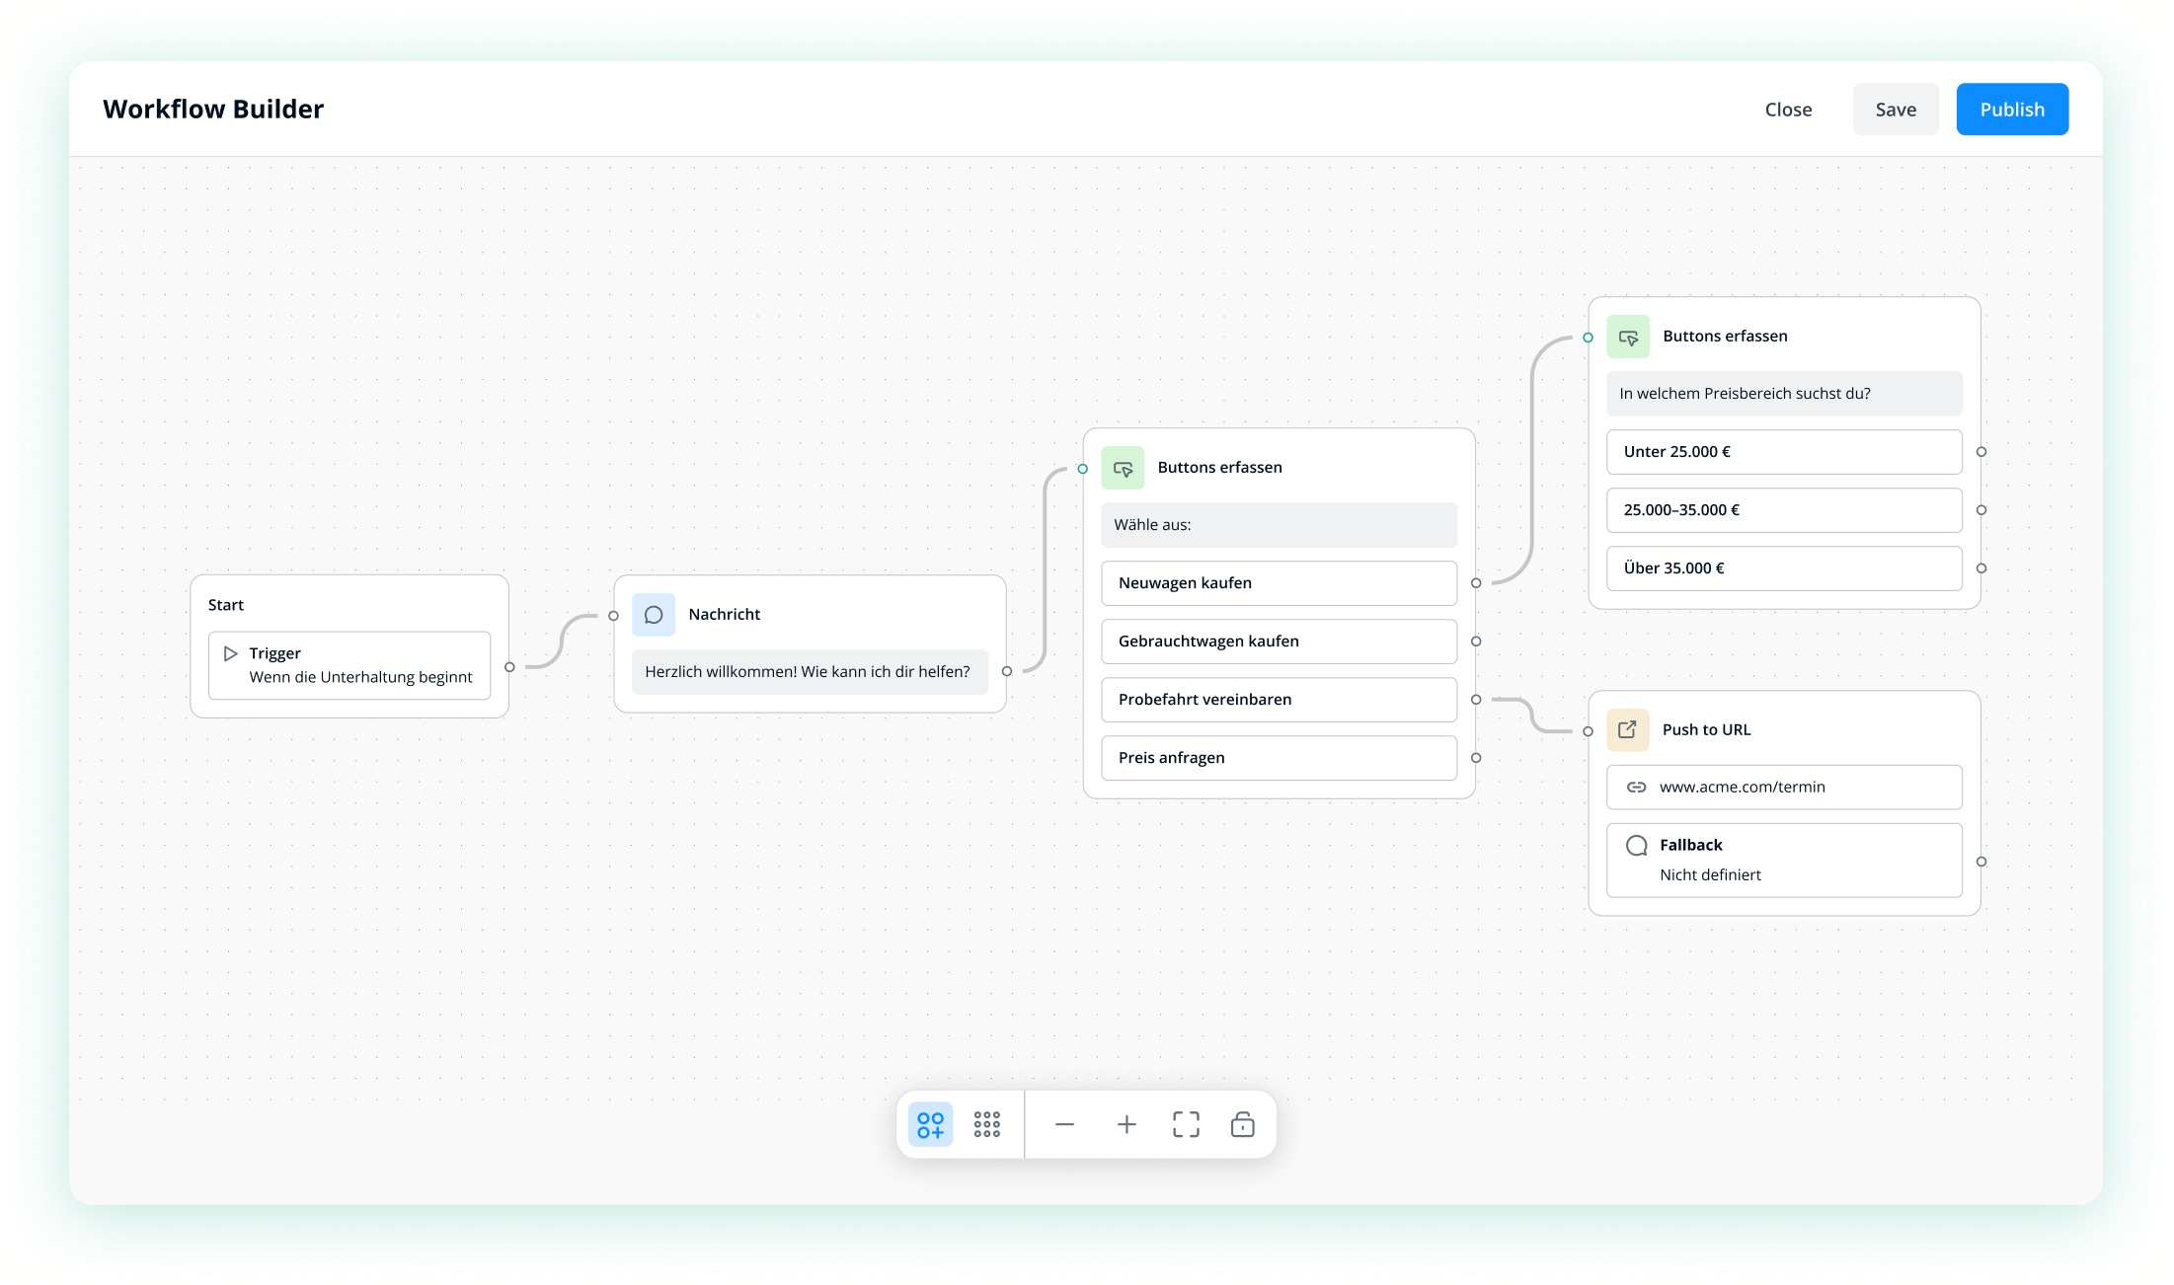The width and height of the screenshot is (2174, 1285).
Task: Publish the workflow
Action: coord(2011,110)
